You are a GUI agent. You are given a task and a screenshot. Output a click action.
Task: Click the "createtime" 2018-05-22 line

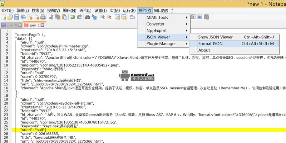click(x=53, y=50)
